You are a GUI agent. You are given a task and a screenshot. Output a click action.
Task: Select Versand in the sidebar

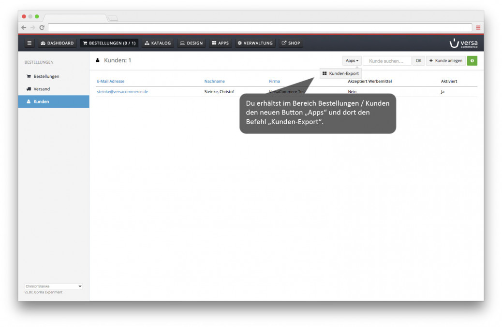54,89
